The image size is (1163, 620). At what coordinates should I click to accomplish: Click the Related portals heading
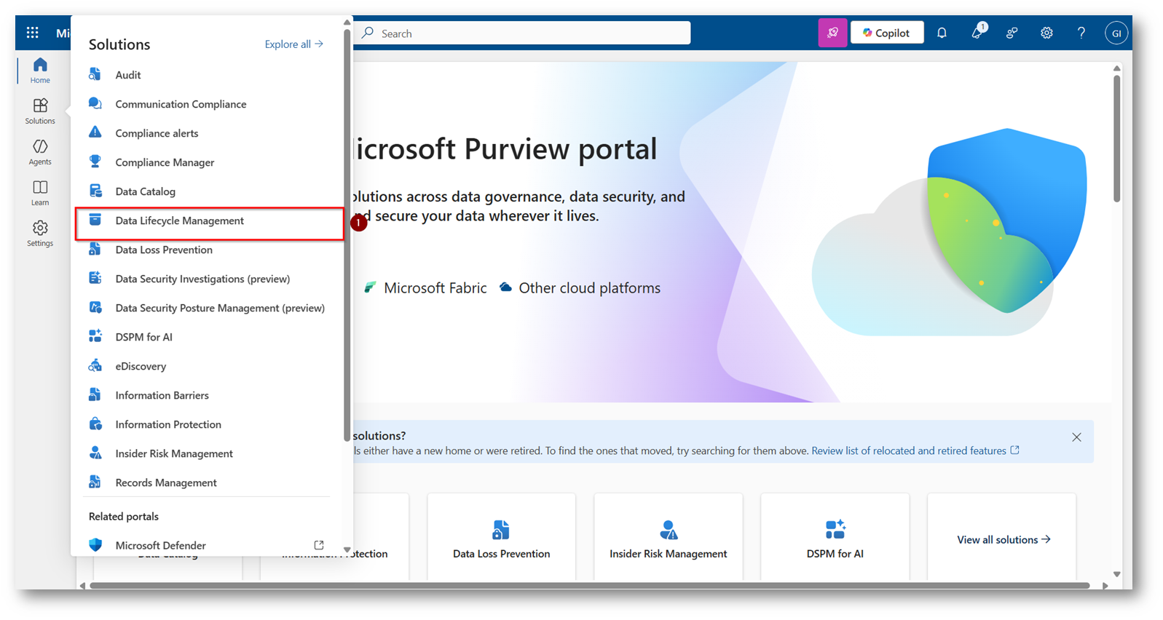point(124,516)
